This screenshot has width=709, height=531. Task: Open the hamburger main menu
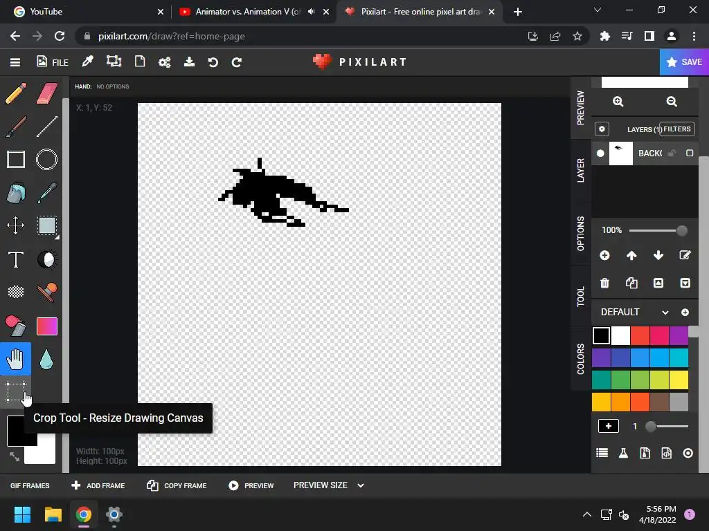15,62
